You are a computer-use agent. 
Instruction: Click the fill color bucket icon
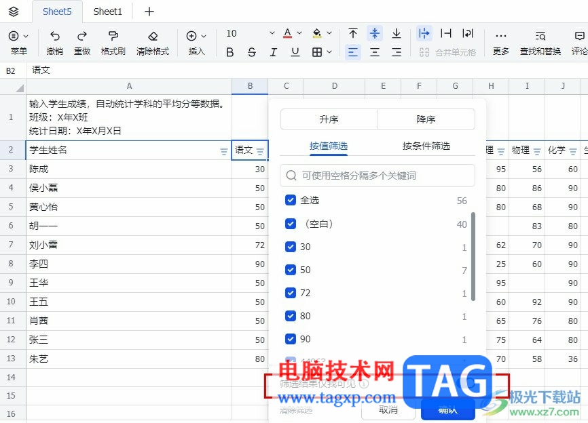[x=317, y=33]
